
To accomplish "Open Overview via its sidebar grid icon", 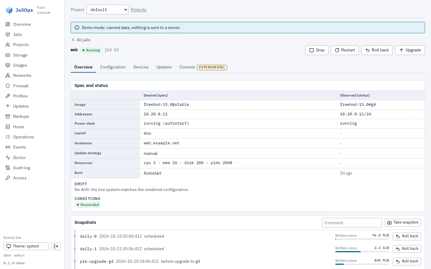I will coord(8,24).
